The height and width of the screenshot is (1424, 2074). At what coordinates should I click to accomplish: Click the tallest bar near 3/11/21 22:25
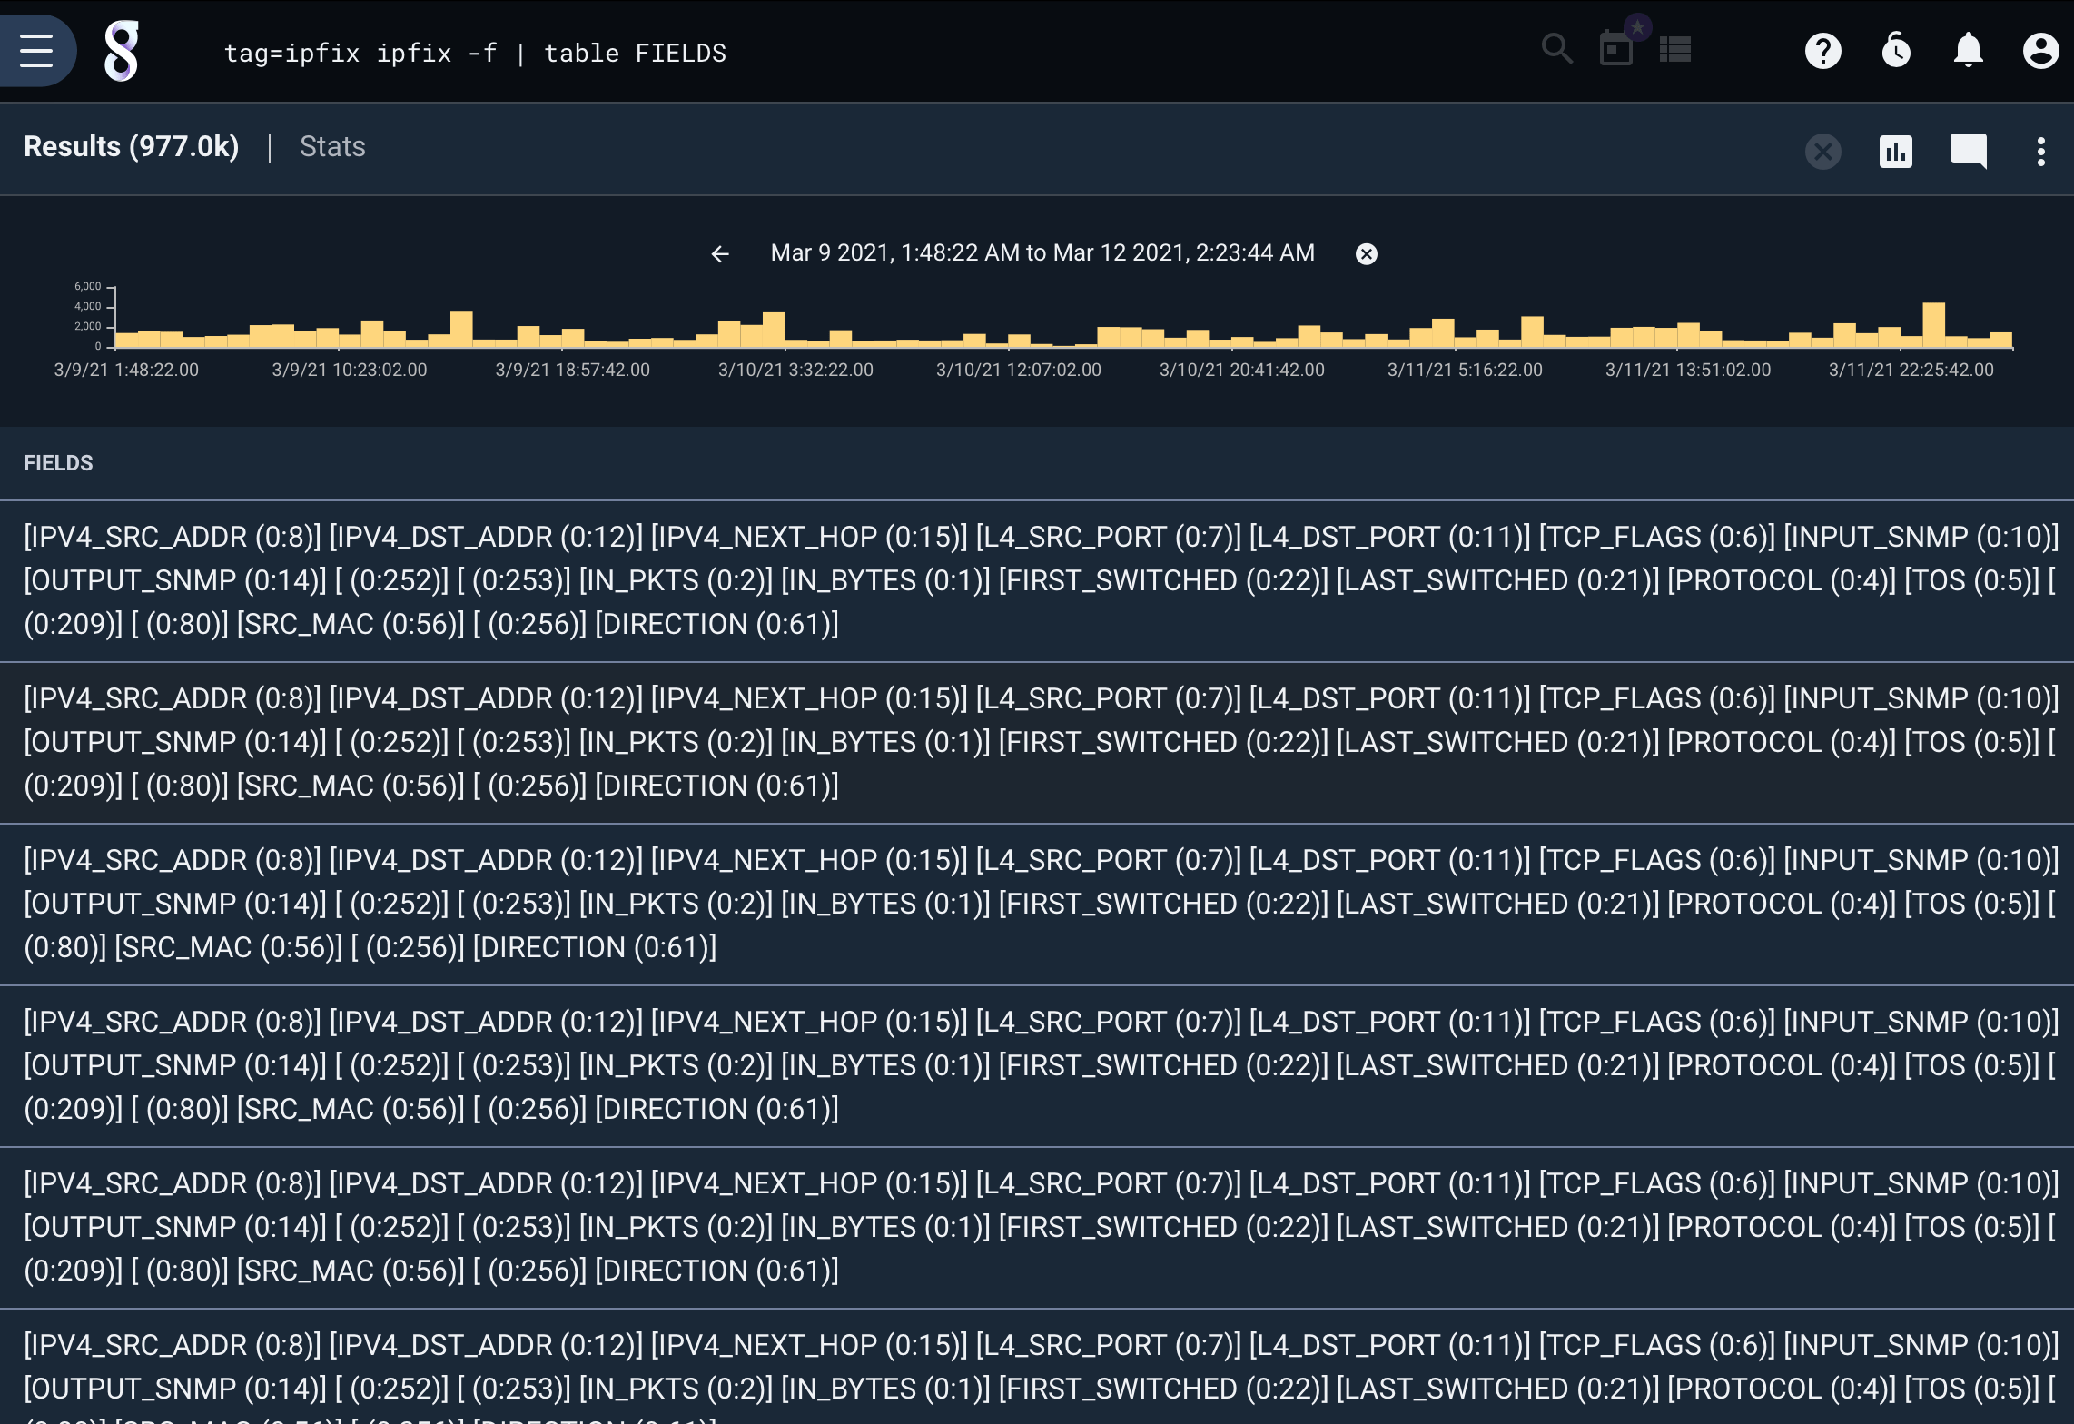[x=1933, y=325]
